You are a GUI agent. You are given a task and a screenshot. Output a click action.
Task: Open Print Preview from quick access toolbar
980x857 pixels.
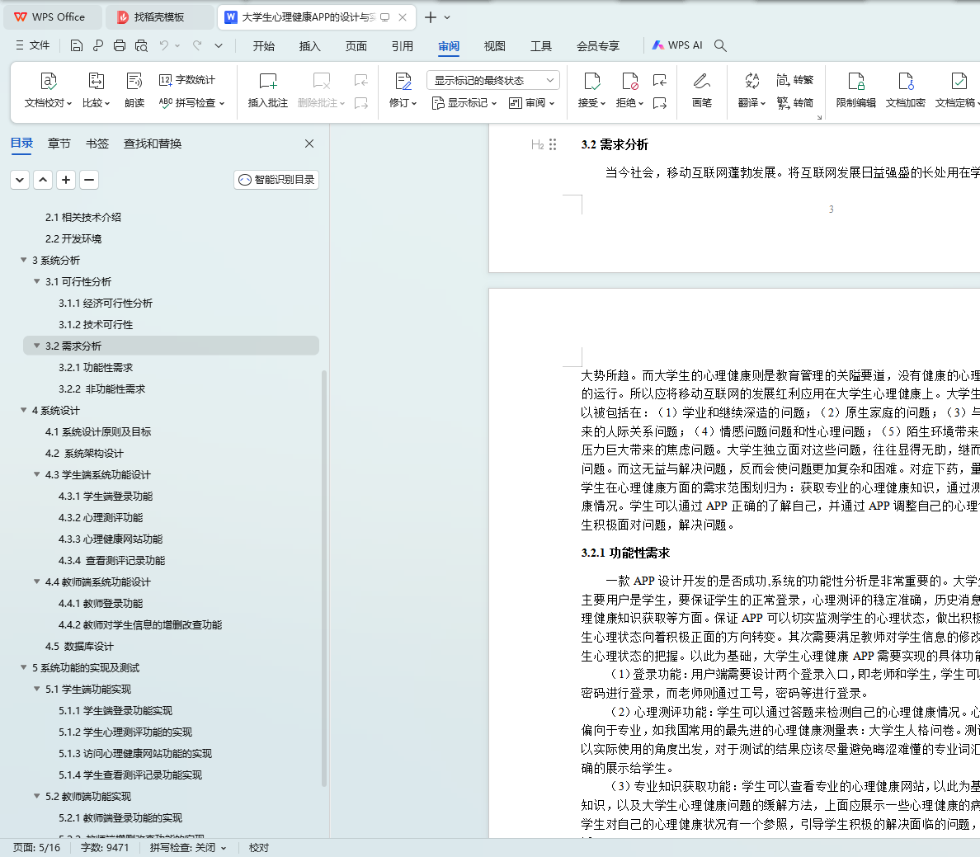coord(141,45)
